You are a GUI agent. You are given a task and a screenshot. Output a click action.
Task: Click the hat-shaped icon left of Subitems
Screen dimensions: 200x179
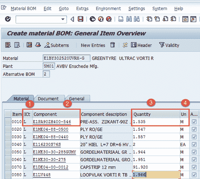(x=38, y=45)
